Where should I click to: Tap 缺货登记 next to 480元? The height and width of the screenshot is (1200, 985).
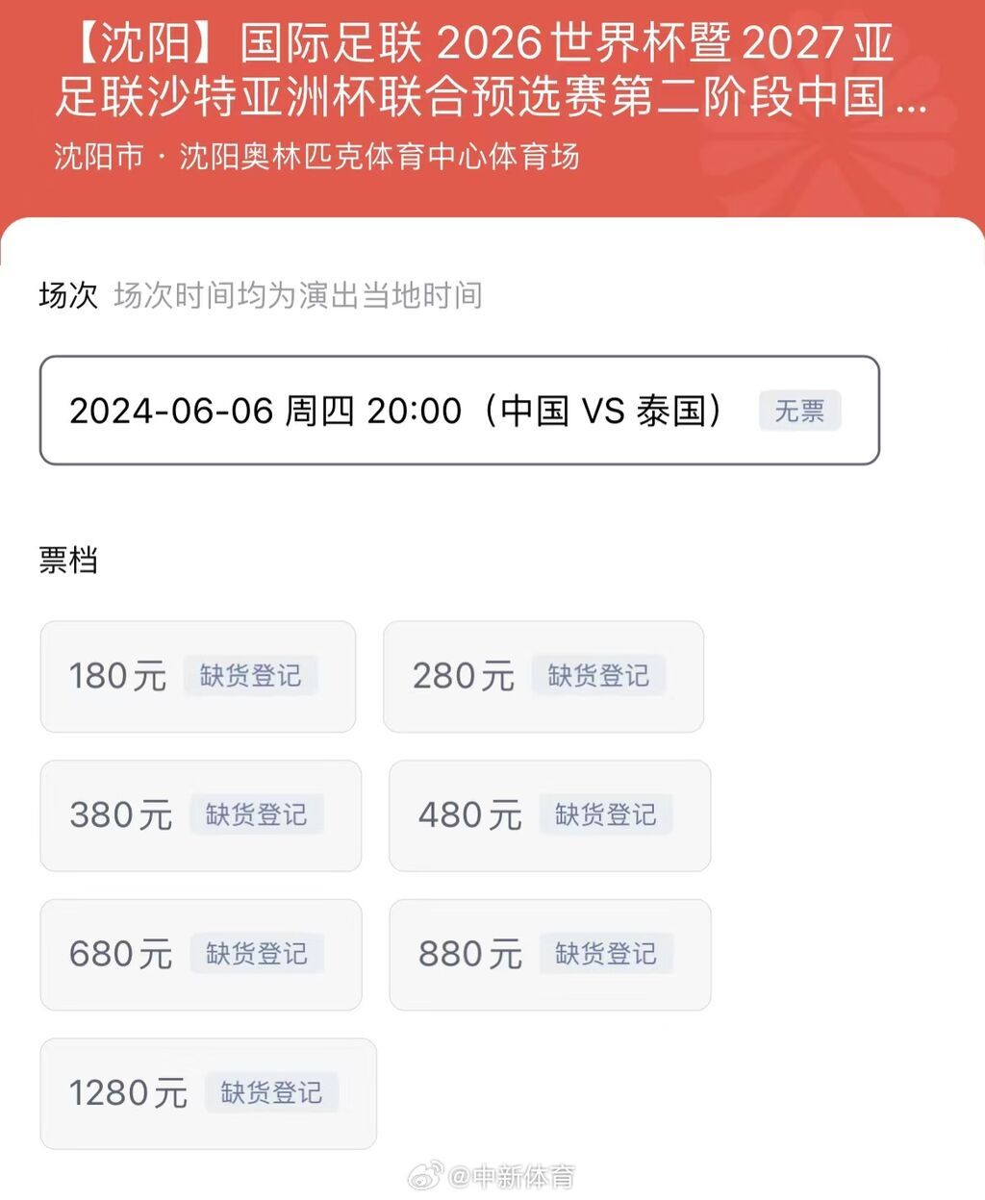605,815
